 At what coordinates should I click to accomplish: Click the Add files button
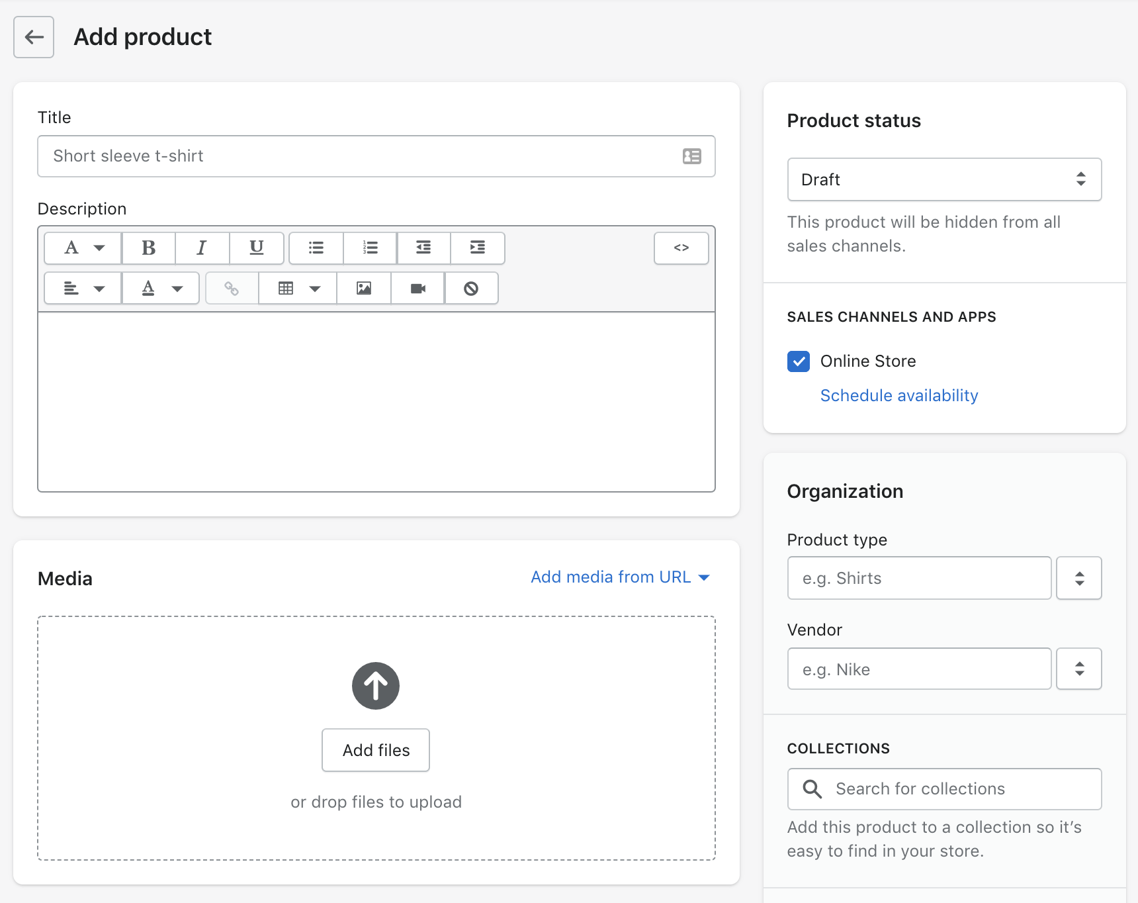375,750
